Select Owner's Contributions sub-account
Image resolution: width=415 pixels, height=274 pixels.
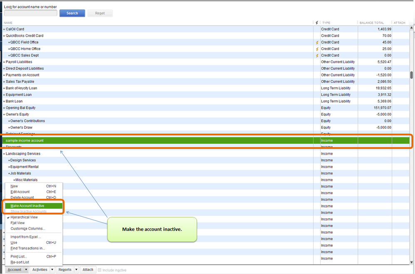pos(206,121)
